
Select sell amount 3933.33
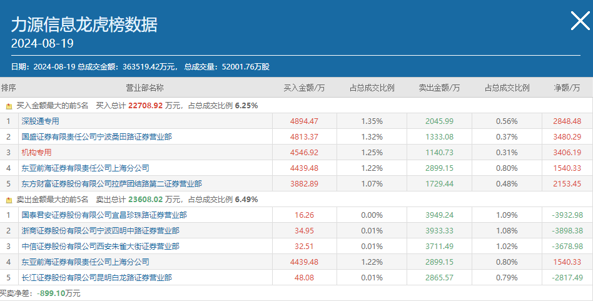pyautogui.click(x=439, y=231)
